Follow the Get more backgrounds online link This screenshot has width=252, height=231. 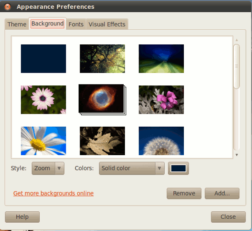coord(53,193)
